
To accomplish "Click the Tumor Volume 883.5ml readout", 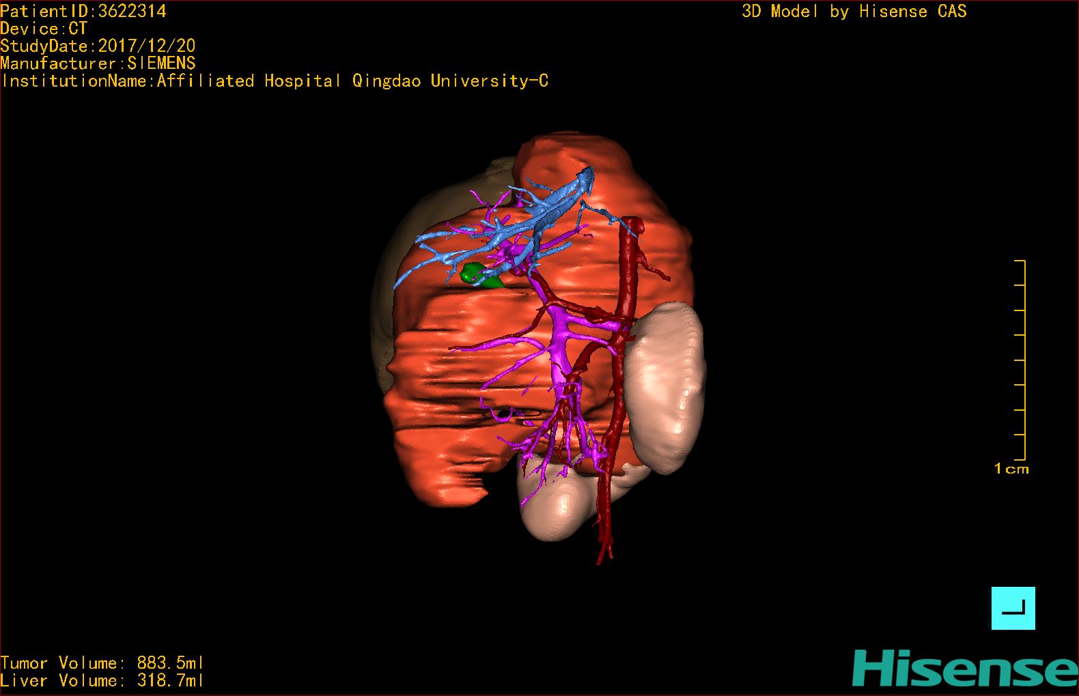I will [102, 663].
